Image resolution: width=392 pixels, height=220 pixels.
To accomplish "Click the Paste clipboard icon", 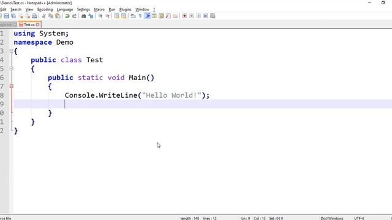I will 58,16.
